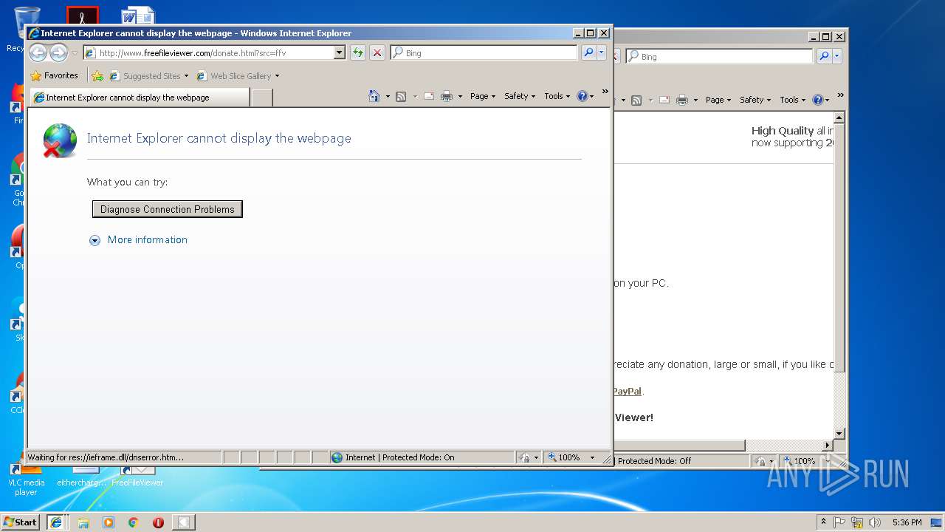Image resolution: width=945 pixels, height=532 pixels.
Task: Click the Print icon in the back IE window
Action: pos(682,100)
